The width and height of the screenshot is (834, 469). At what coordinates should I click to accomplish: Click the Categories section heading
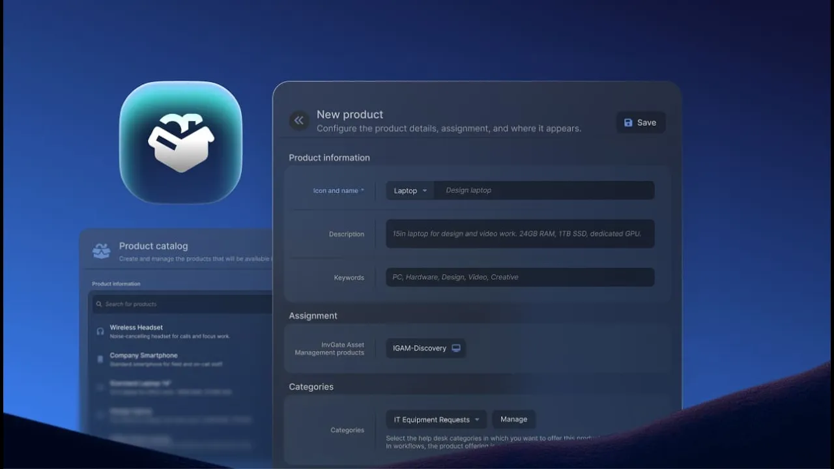tap(311, 386)
